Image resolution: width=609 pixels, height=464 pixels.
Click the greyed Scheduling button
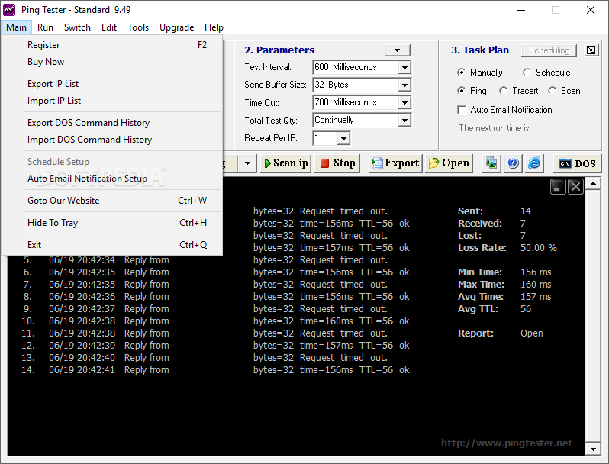coord(549,50)
